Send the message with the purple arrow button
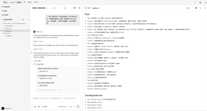 tap(78, 106)
